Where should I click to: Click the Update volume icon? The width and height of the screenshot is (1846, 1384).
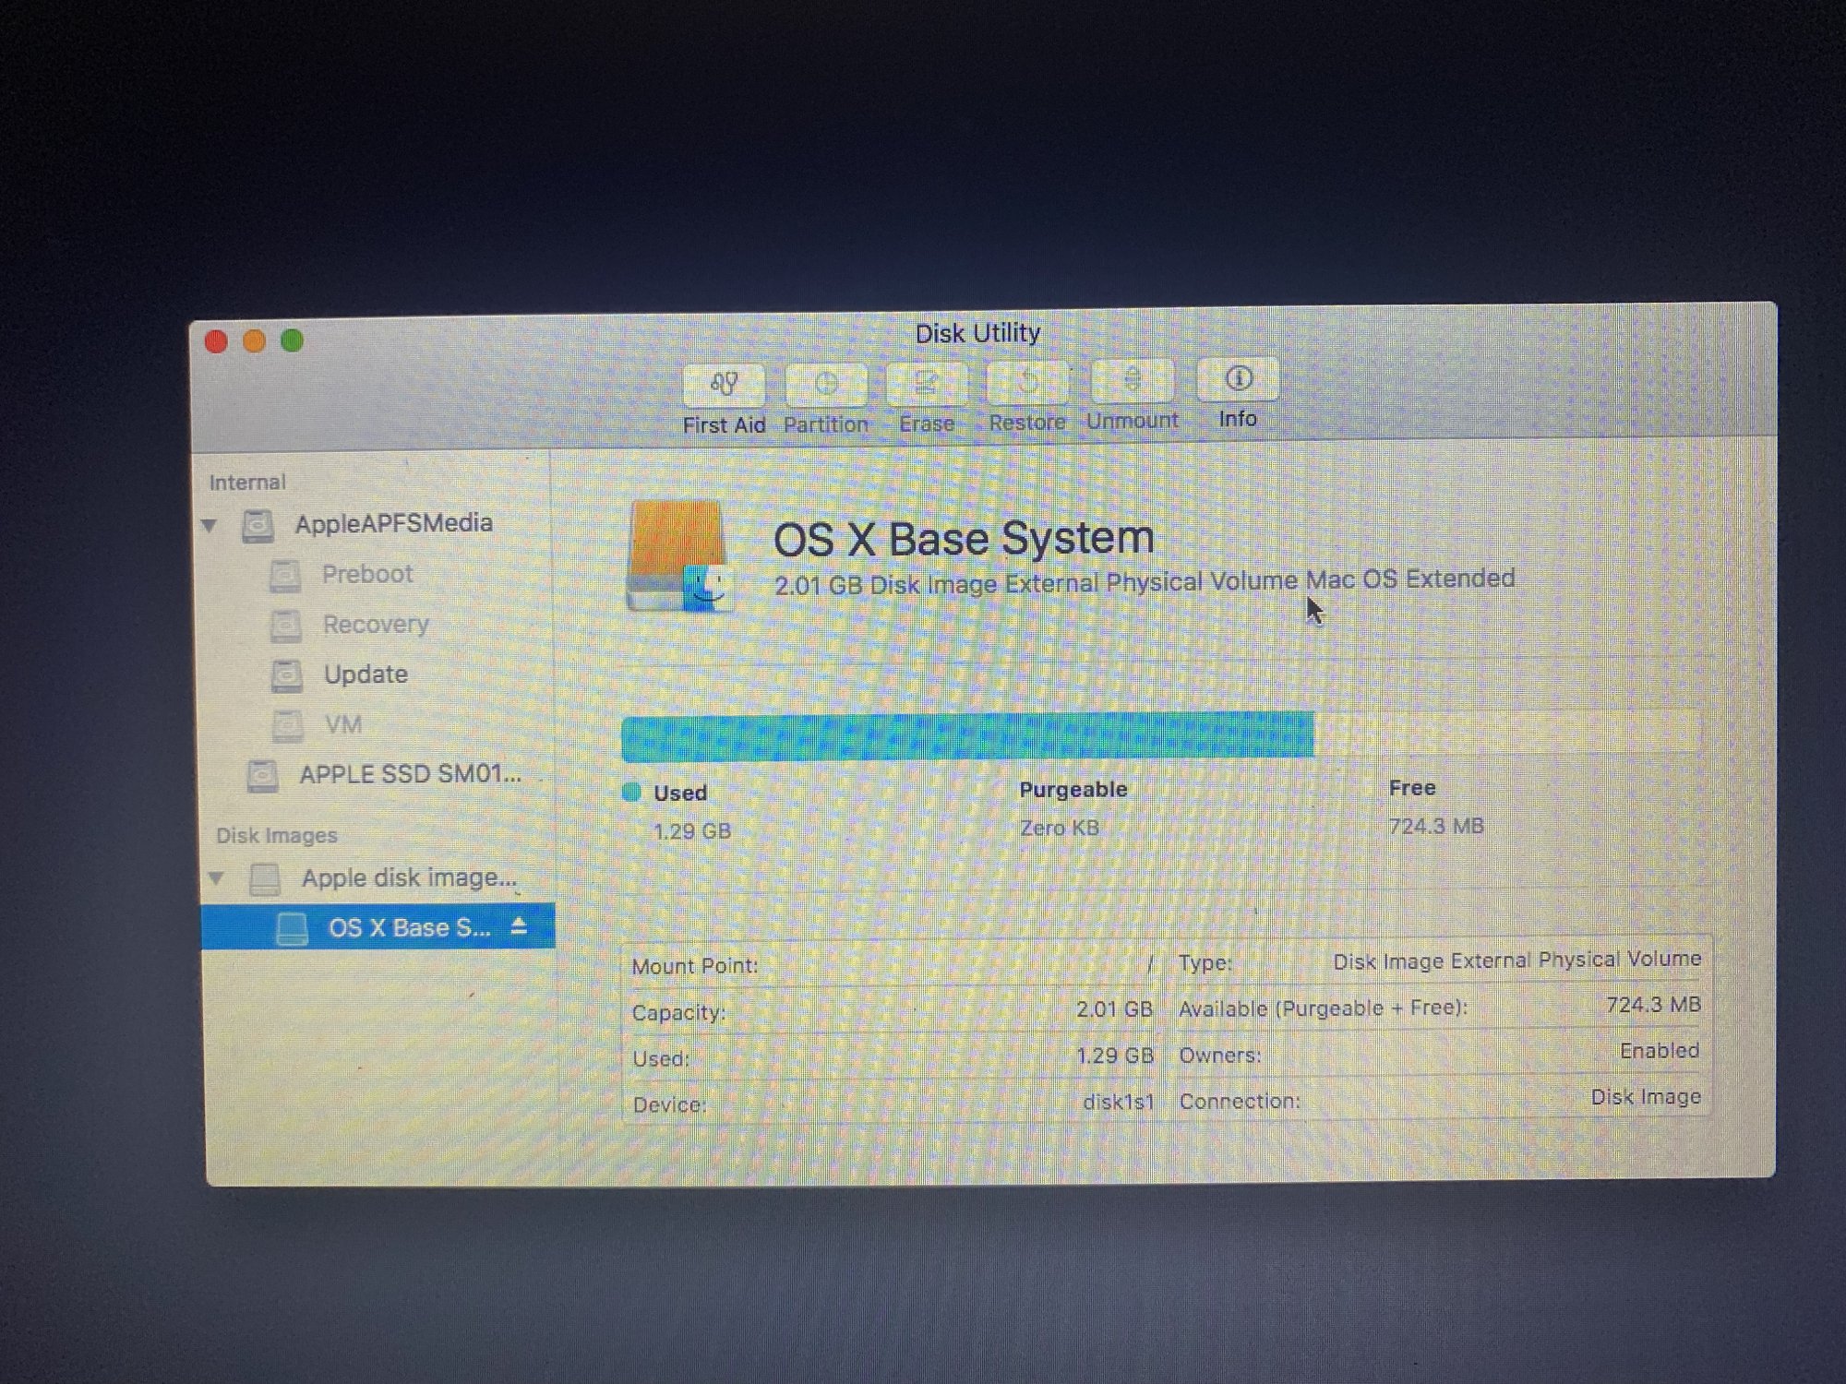point(286,675)
